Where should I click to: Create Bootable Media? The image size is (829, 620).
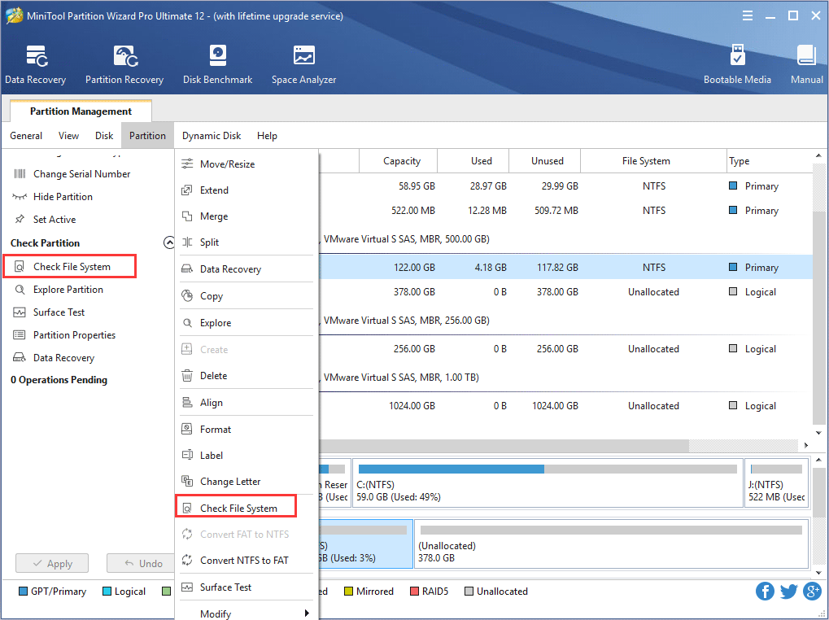[737, 63]
